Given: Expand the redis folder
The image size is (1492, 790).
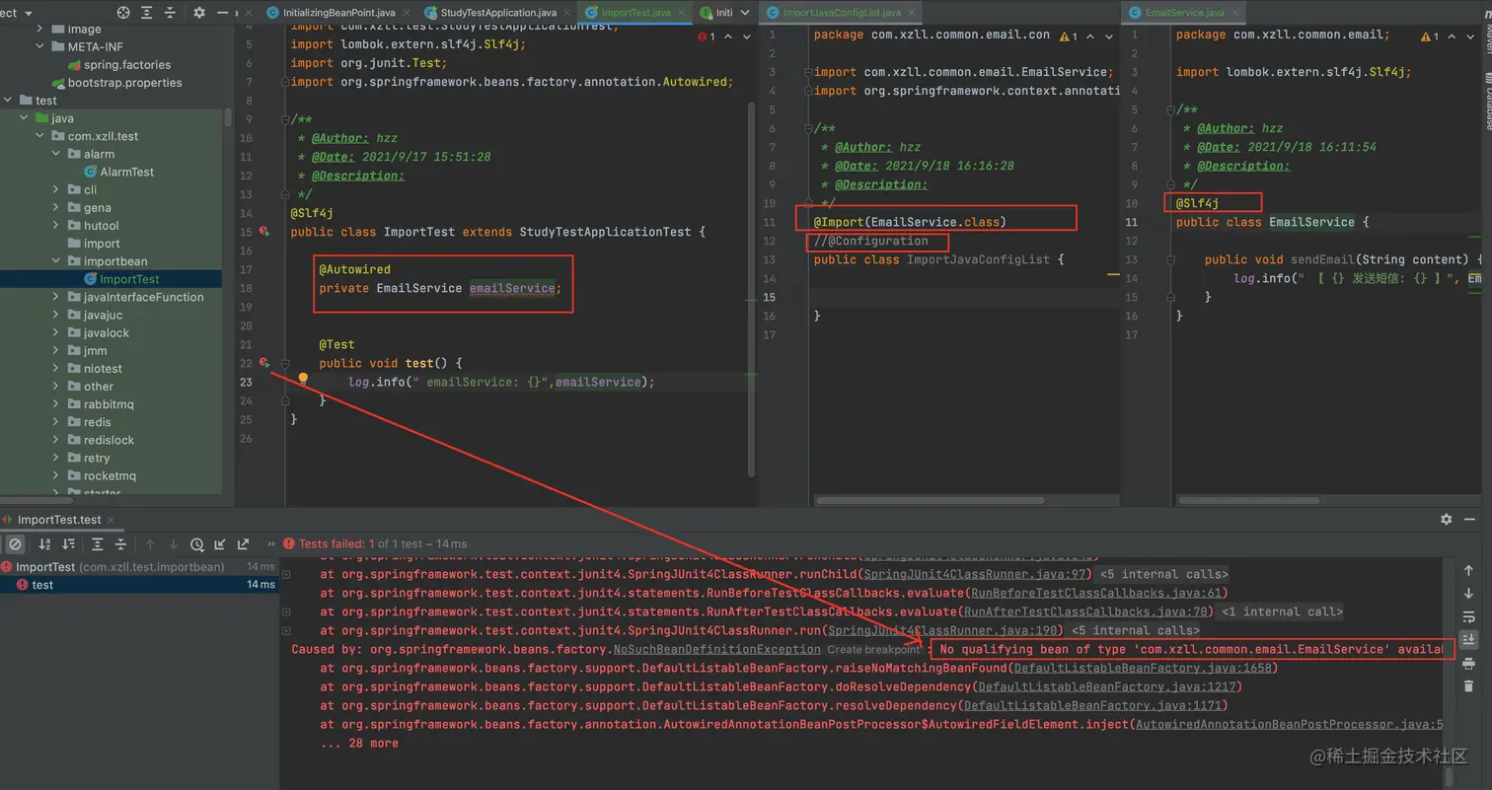Looking at the screenshot, I should point(57,422).
